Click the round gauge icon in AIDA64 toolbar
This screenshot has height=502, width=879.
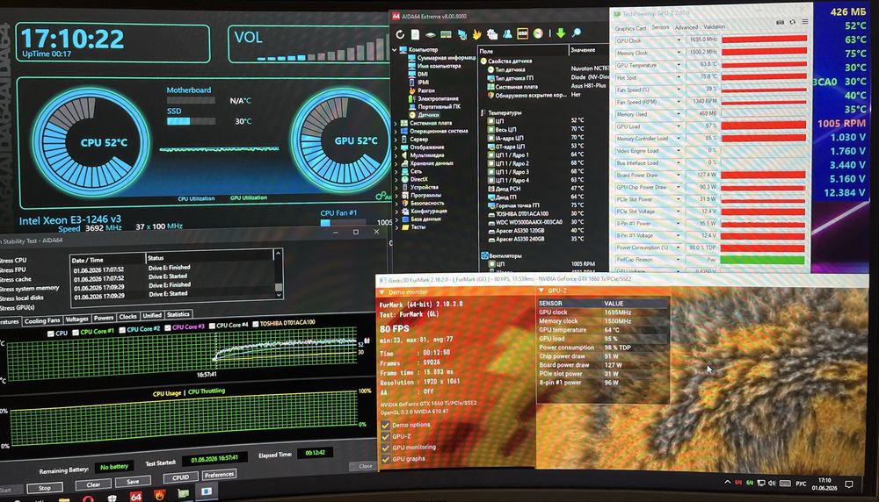[x=538, y=33]
